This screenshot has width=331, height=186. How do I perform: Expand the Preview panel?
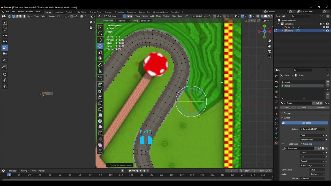click(287, 113)
